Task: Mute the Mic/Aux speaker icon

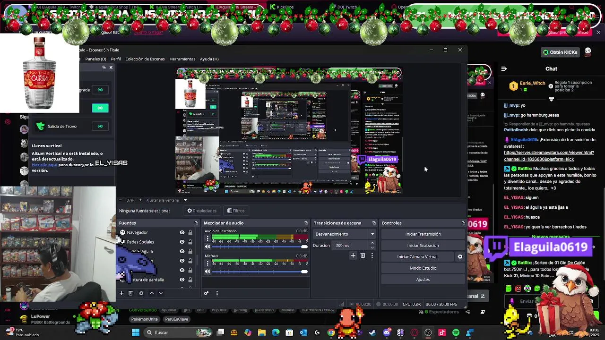Action: (x=207, y=271)
